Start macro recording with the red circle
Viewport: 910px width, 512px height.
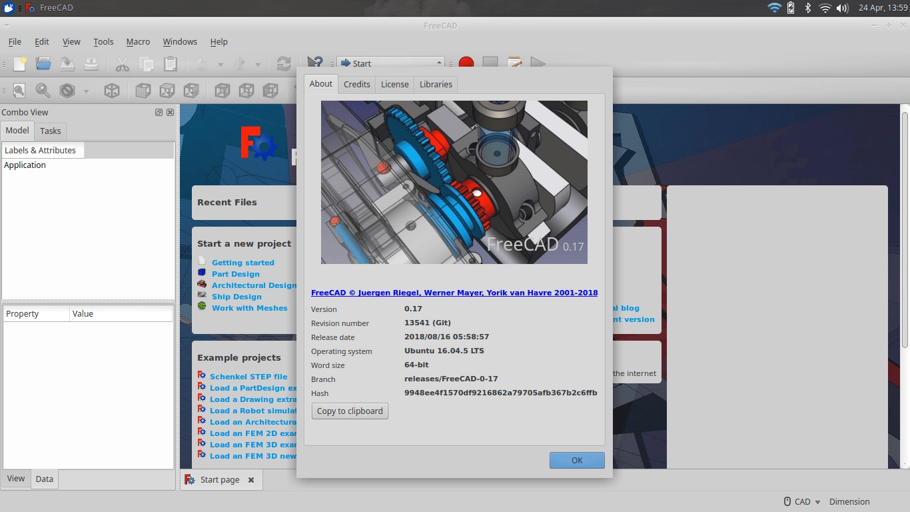(466, 63)
